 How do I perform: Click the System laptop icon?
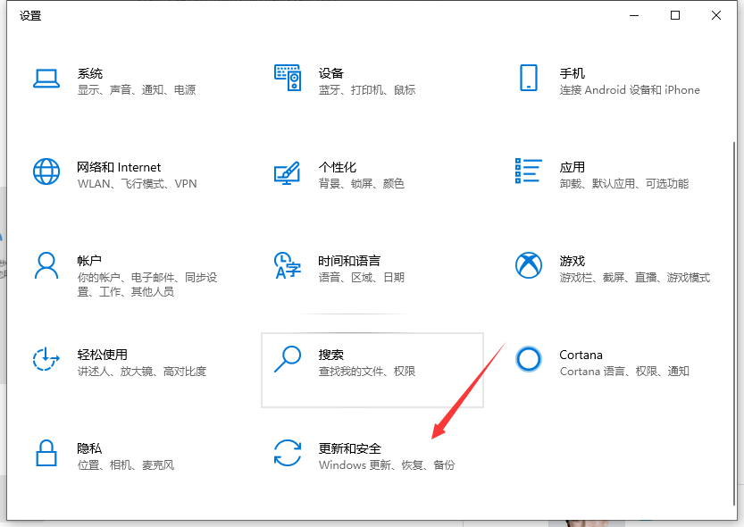46,79
